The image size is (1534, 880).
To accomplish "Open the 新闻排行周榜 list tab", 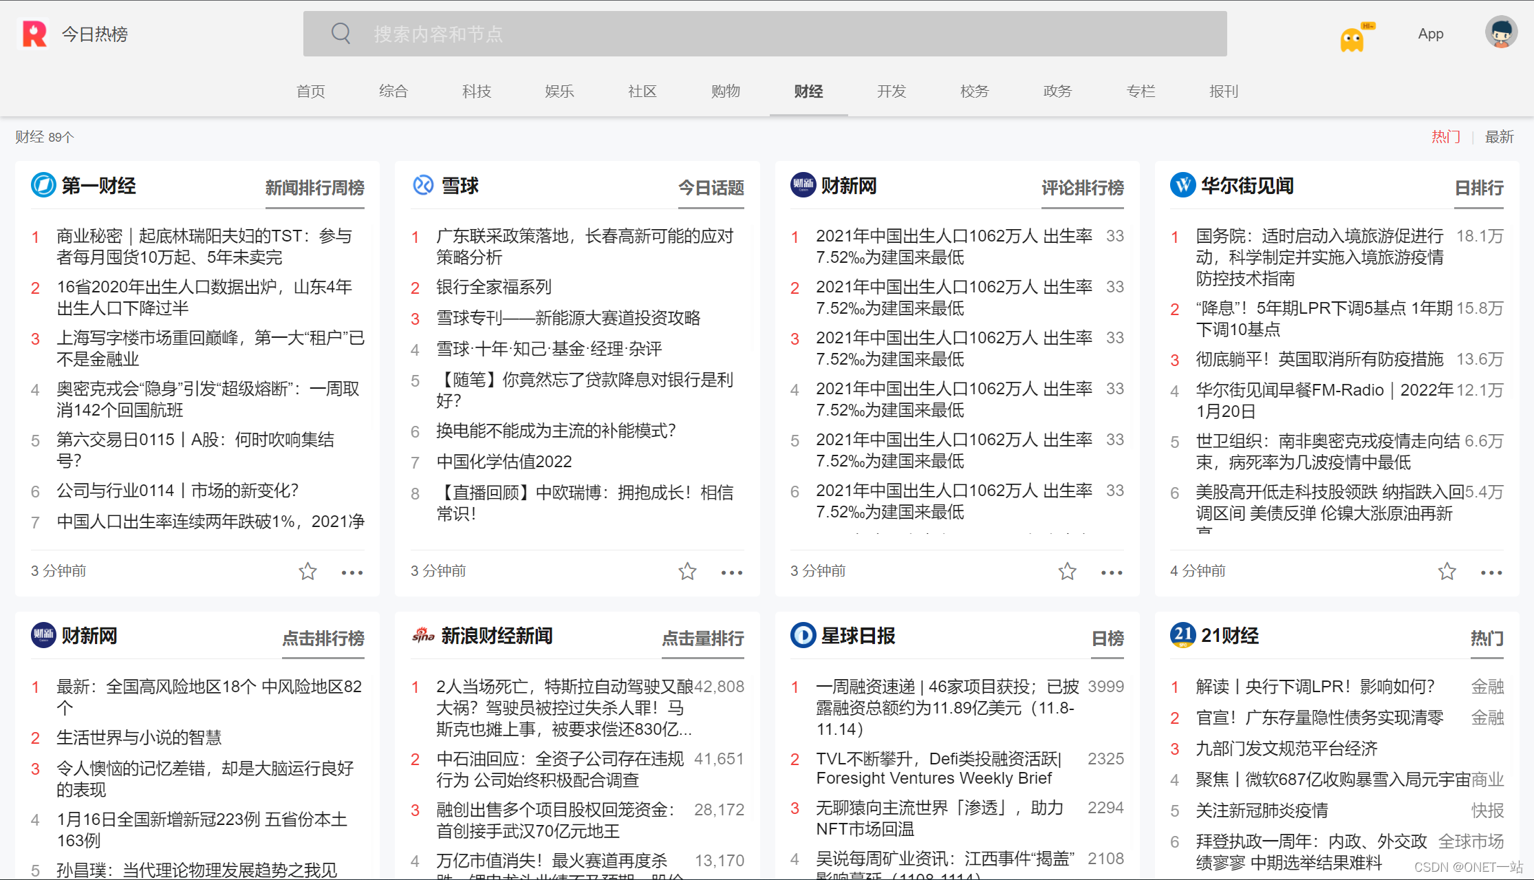I will pyautogui.click(x=314, y=187).
